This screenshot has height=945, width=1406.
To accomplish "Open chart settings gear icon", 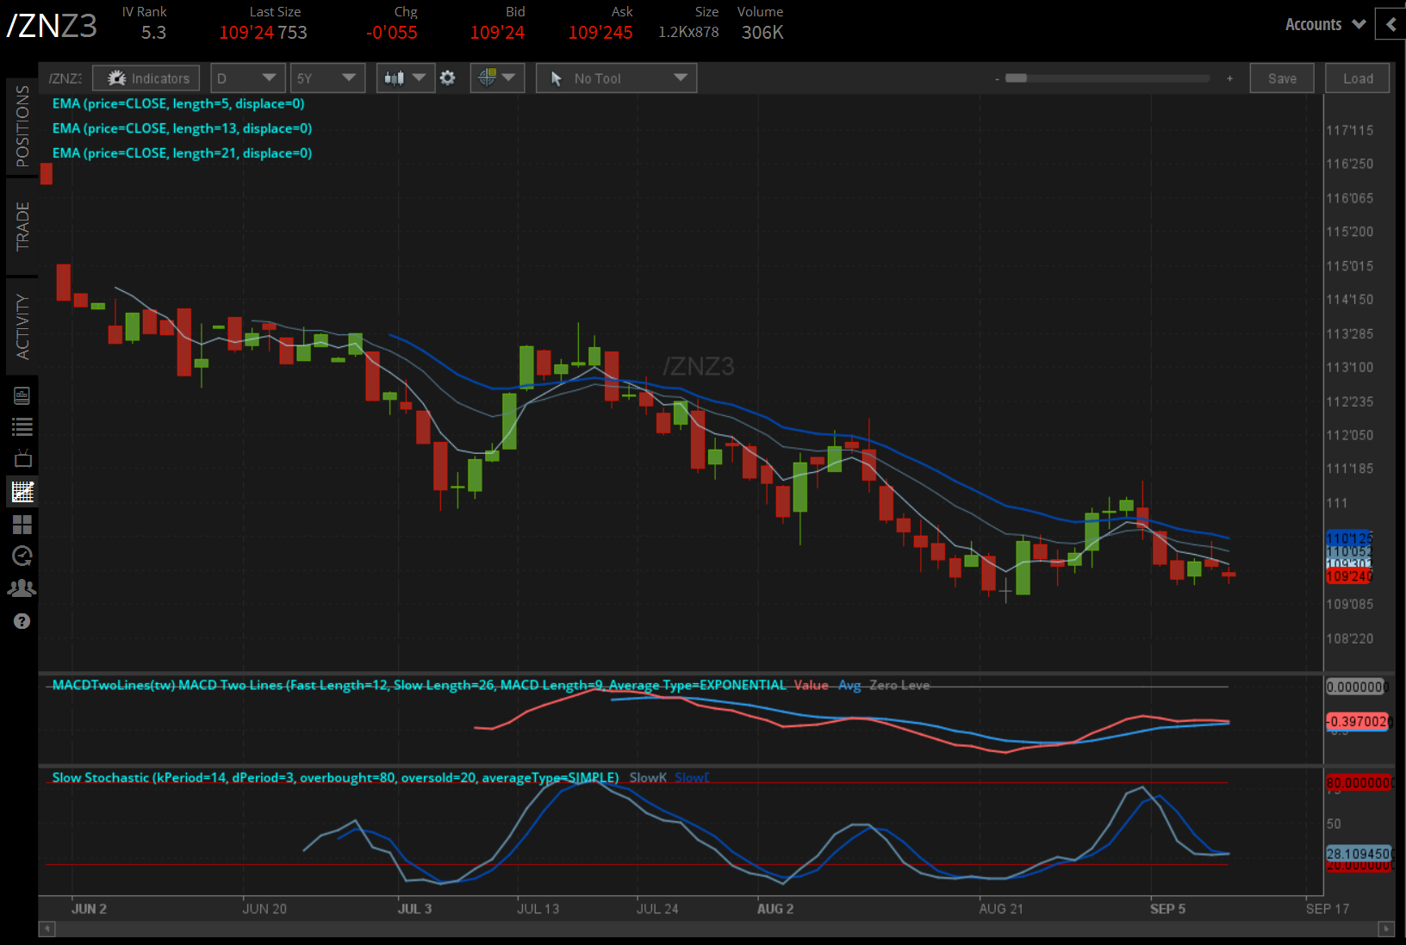I will coord(447,78).
